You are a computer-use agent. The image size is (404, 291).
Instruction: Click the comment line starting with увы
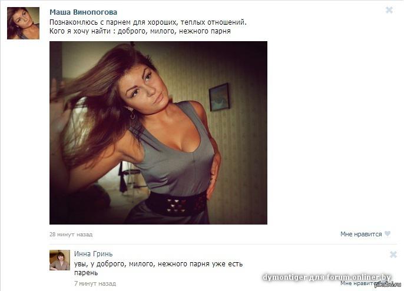[158, 264]
